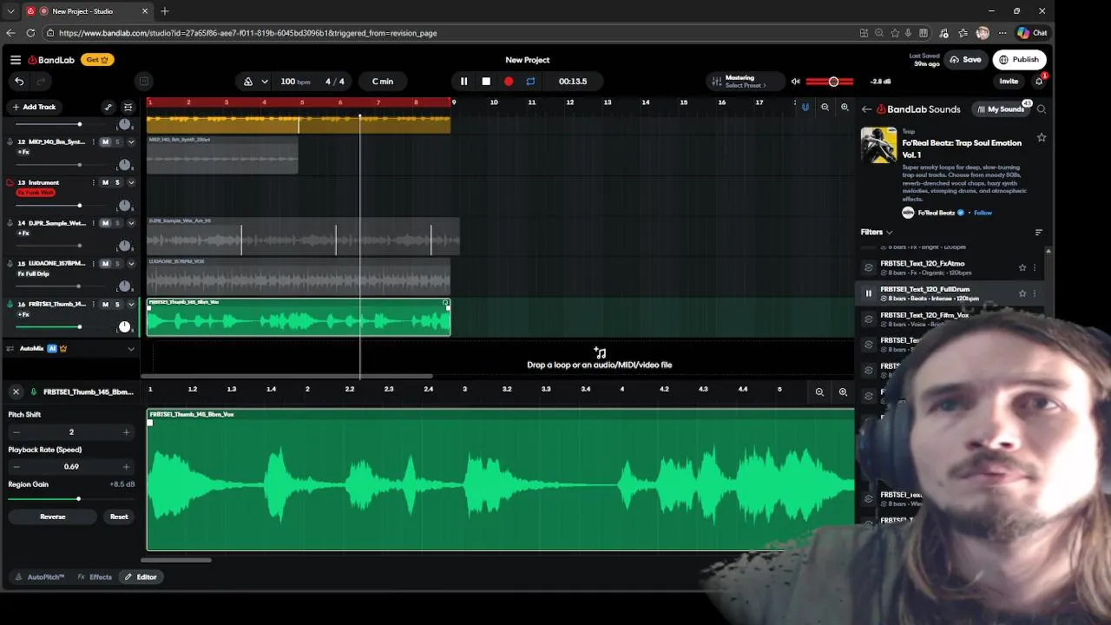Image resolution: width=1111 pixels, height=625 pixels.
Task: Click the Reset button in the editor
Action: click(119, 516)
